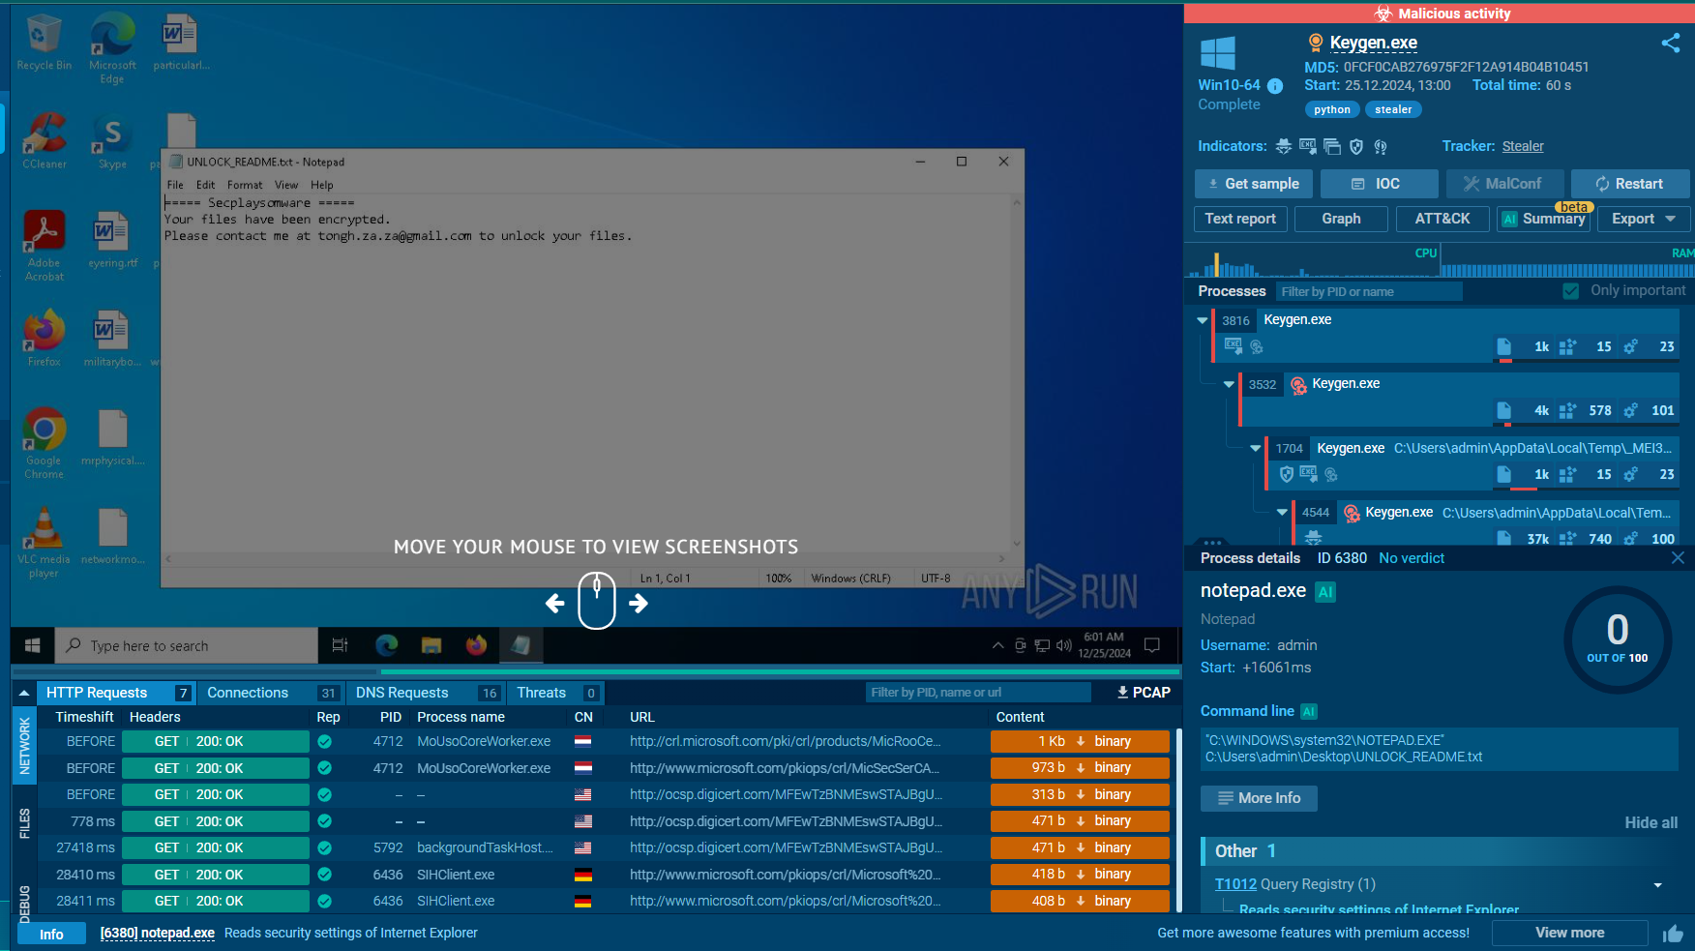Click the AI badge next to notepad.exe

[x=1325, y=592]
